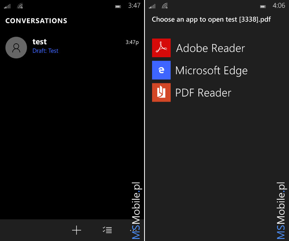Tap the plus icon for new conversation

tap(76, 230)
